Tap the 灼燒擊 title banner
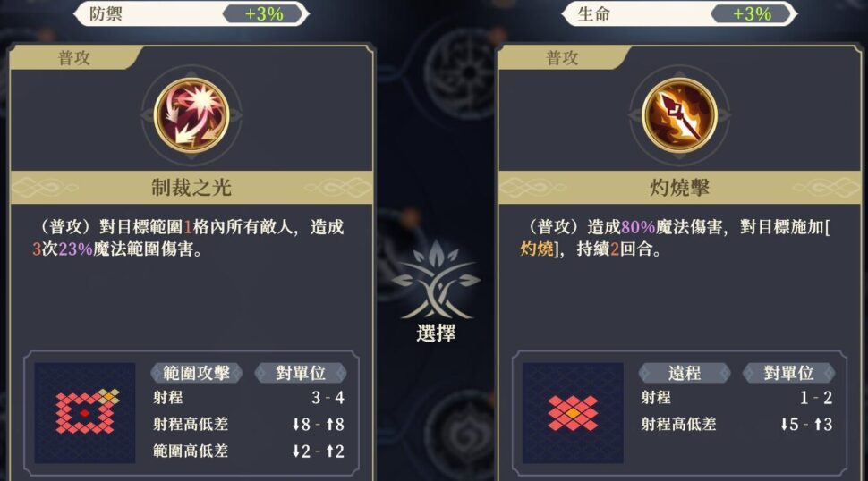The image size is (868, 481). tap(680, 188)
